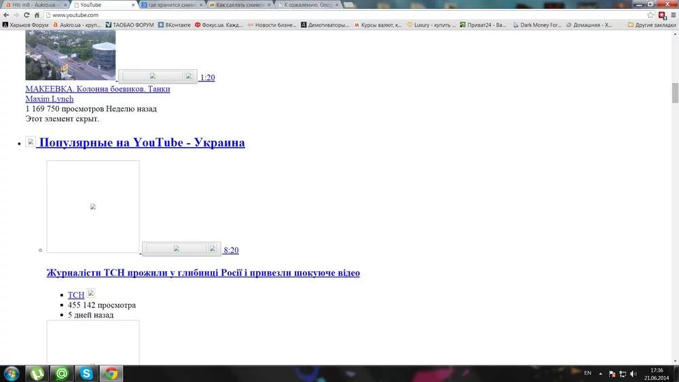This screenshot has width=679, height=382.
Task: Bookmark this page with the star icon
Action: (x=650, y=15)
